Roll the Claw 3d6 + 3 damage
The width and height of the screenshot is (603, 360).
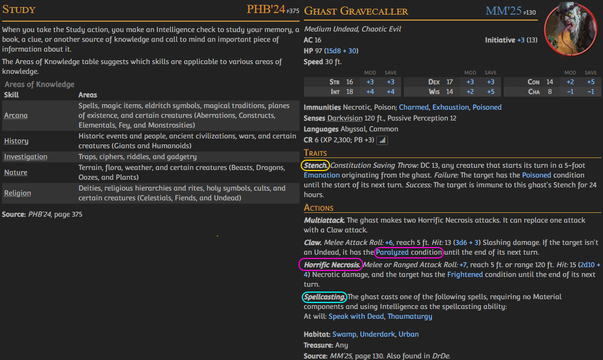coord(466,242)
